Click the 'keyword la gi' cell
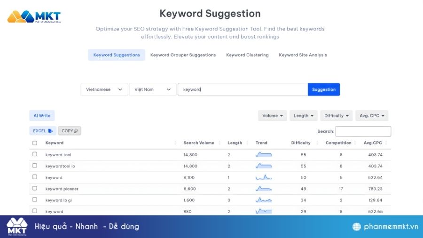The height and width of the screenshot is (238, 423). [59, 200]
